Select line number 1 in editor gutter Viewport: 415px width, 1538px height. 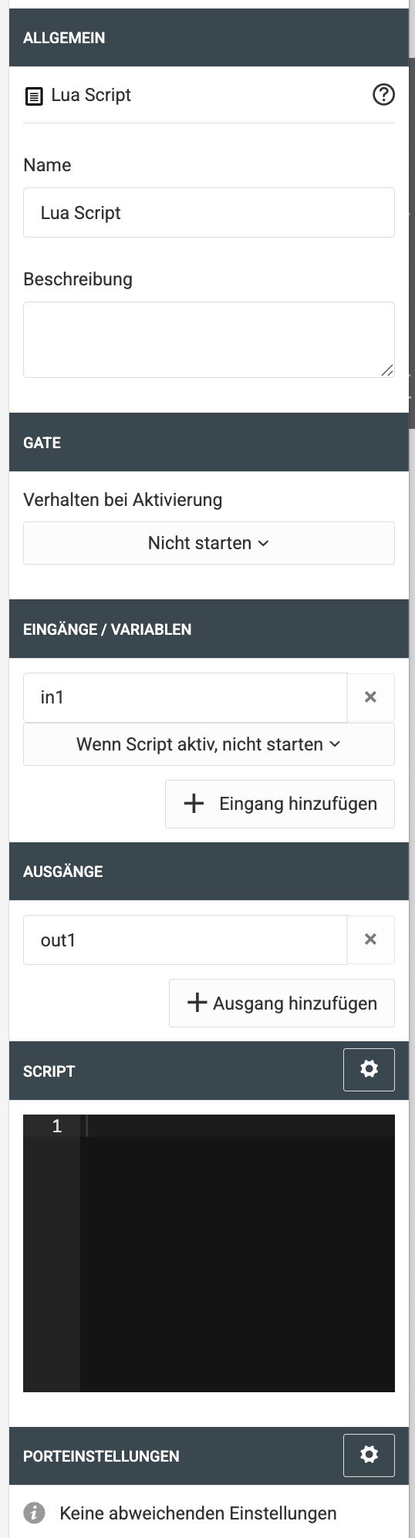pos(57,1126)
